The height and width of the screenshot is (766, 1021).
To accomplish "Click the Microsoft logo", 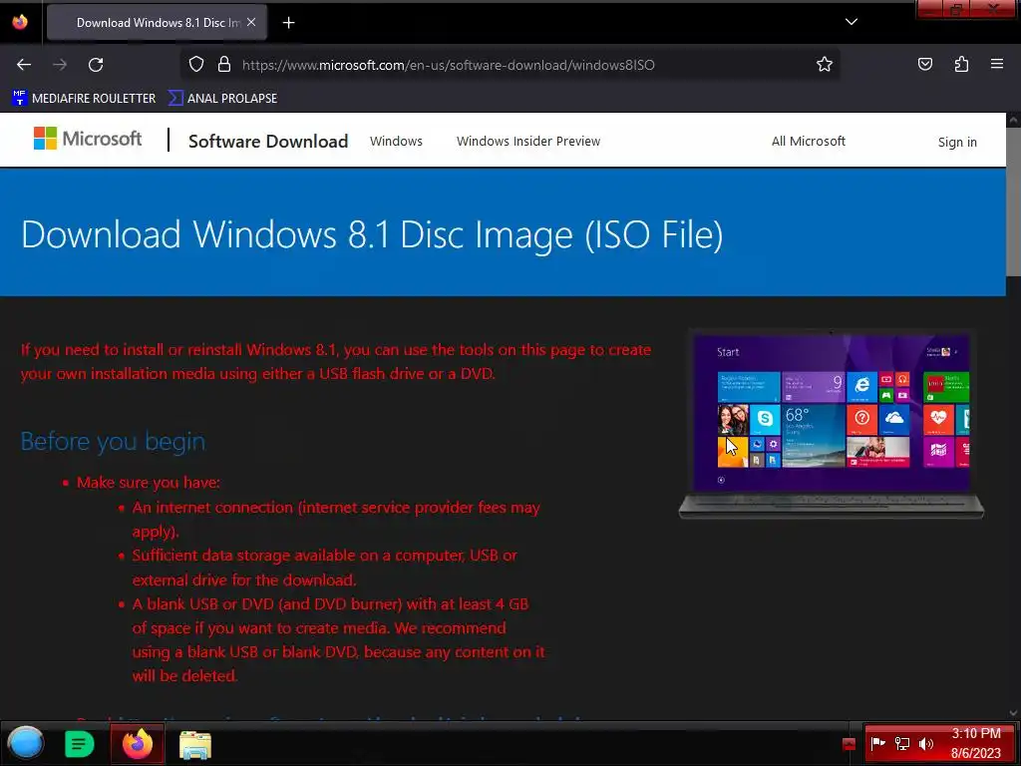I will 88,138.
